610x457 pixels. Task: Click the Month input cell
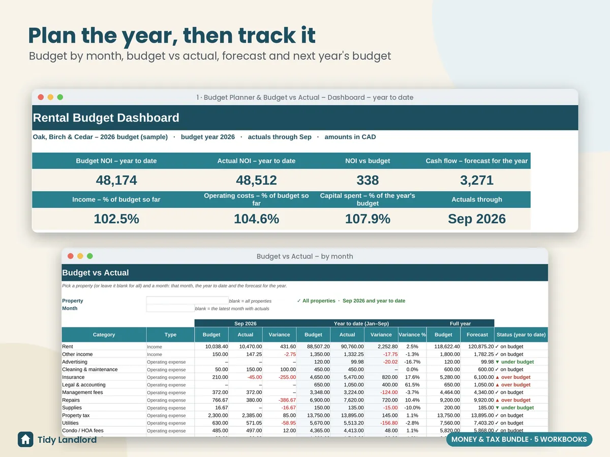tap(170, 308)
